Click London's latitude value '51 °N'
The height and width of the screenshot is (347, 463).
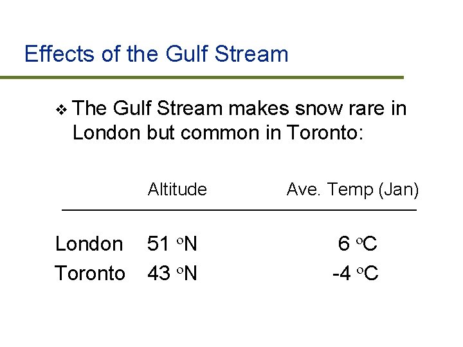coord(172,244)
